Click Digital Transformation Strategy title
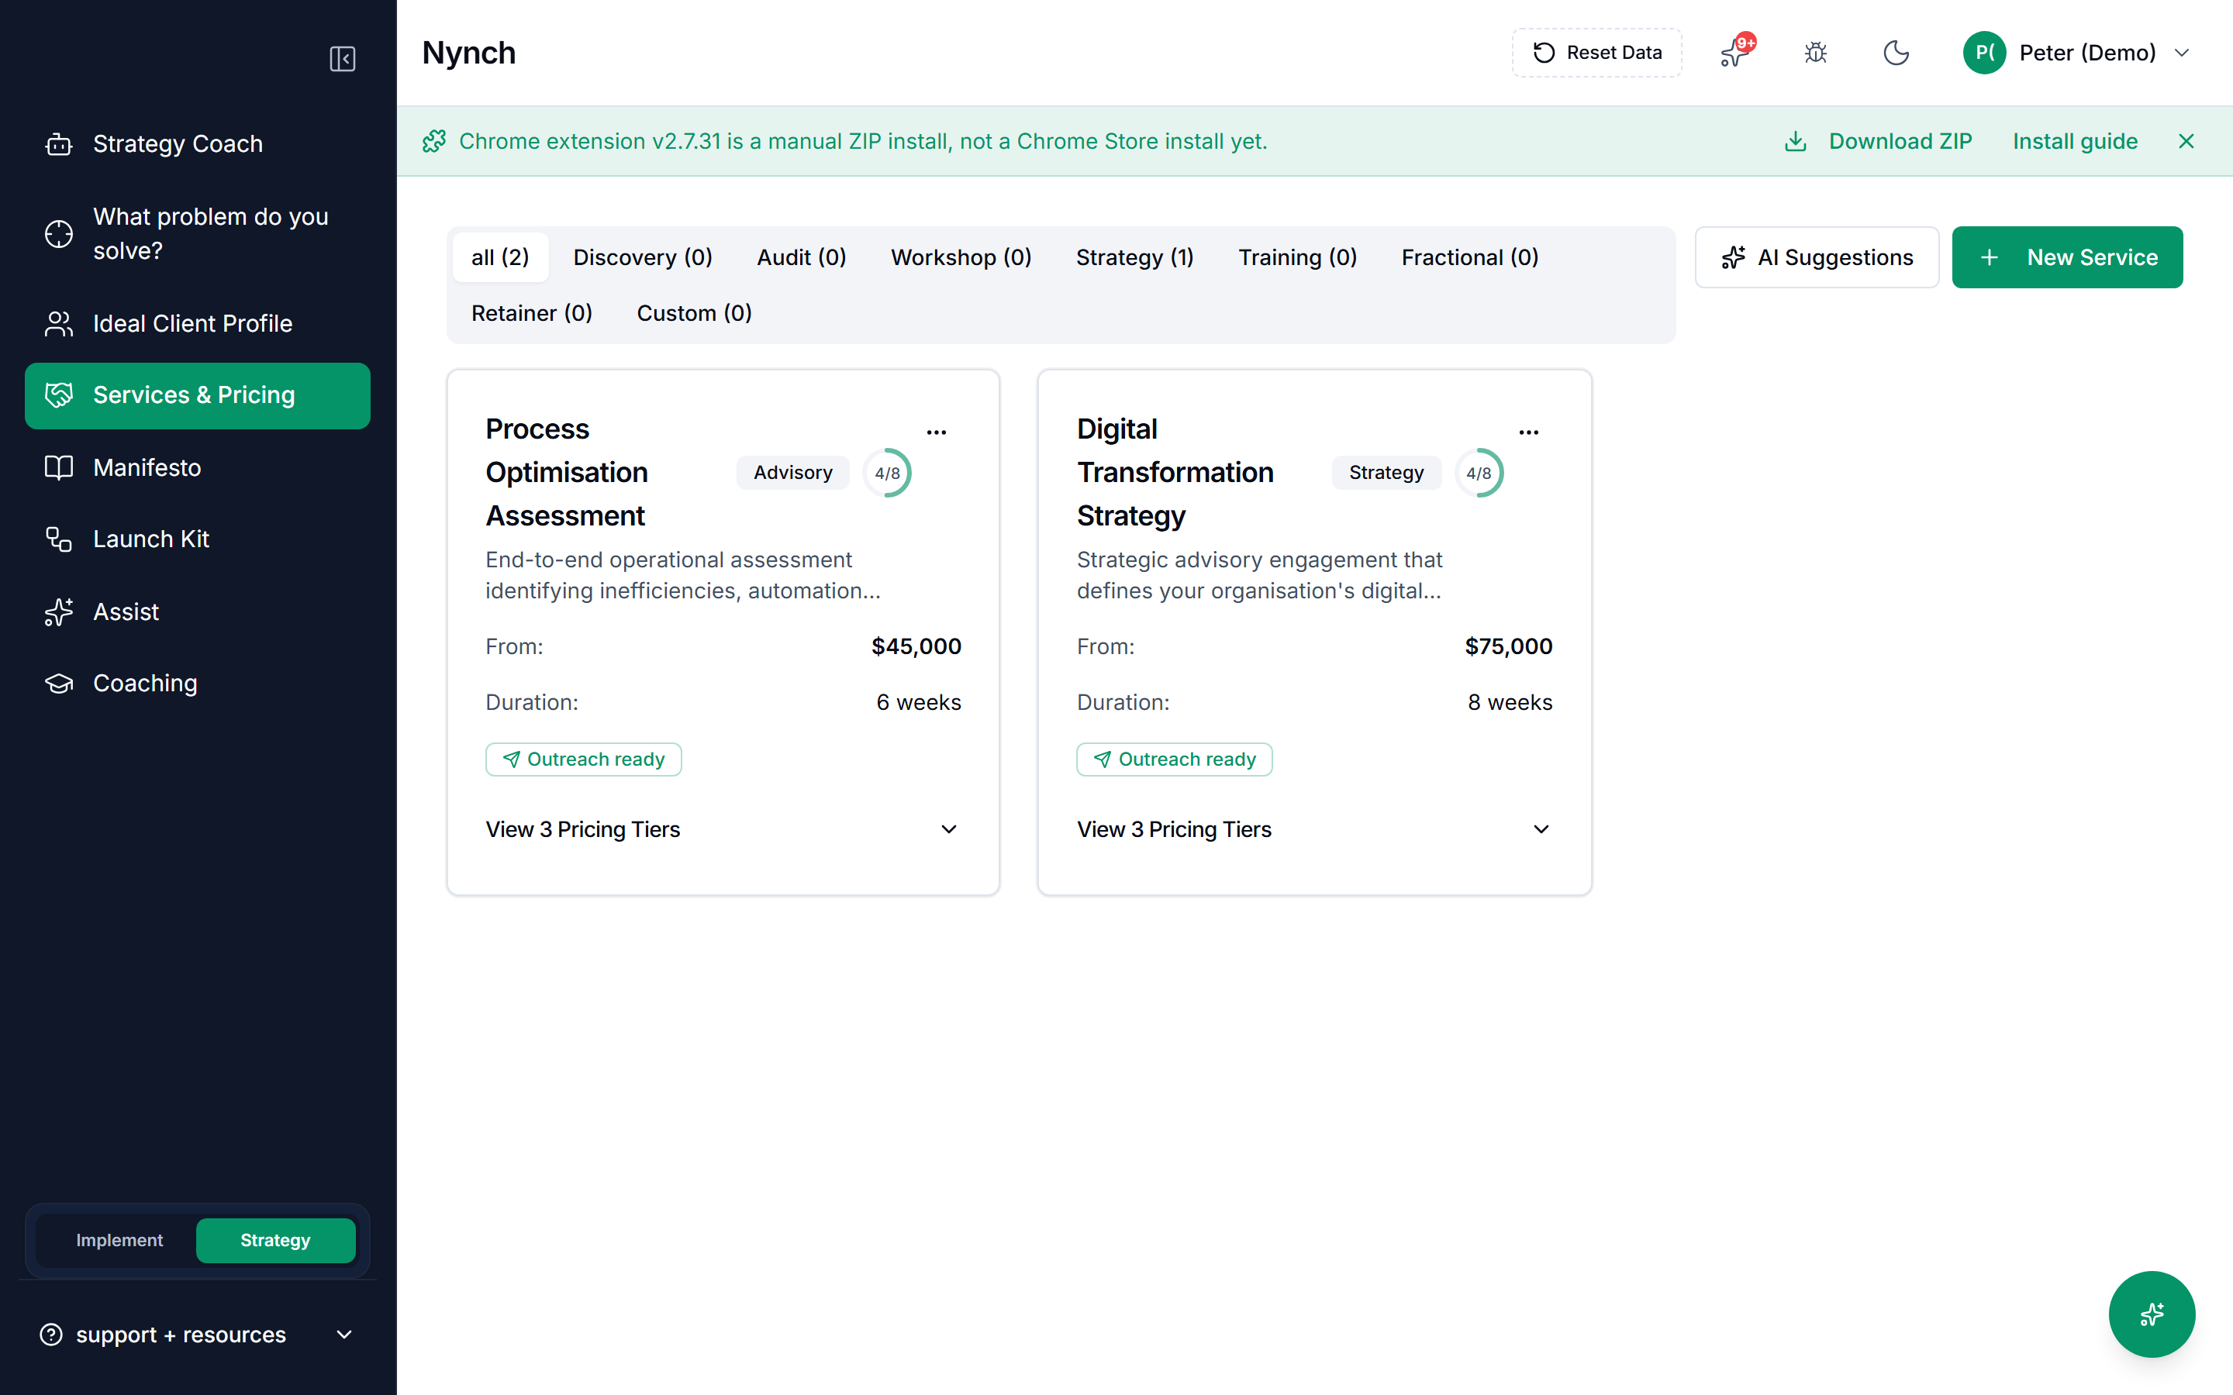2233x1395 pixels. (x=1175, y=473)
